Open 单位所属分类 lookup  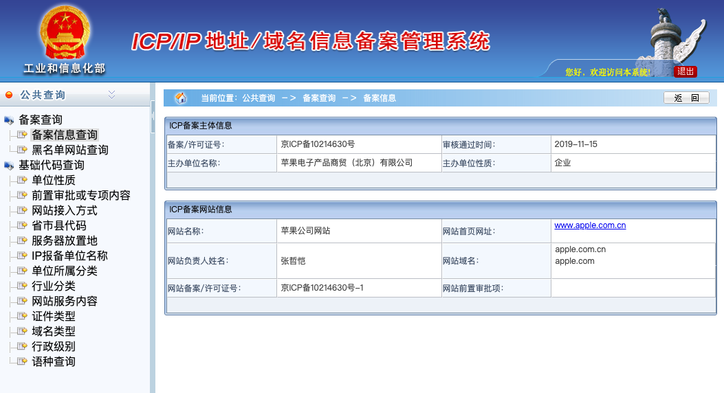[x=65, y=271]
